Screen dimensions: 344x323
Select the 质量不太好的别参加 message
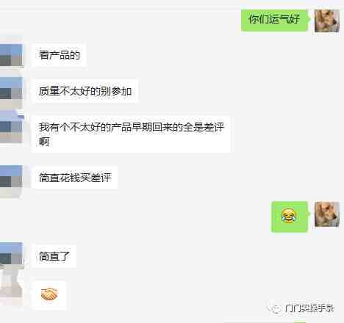85,91
